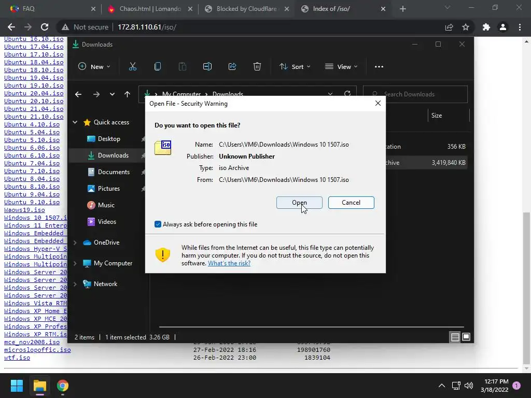
Task: Open the View dropdown menu
Action: pos(341,67)
